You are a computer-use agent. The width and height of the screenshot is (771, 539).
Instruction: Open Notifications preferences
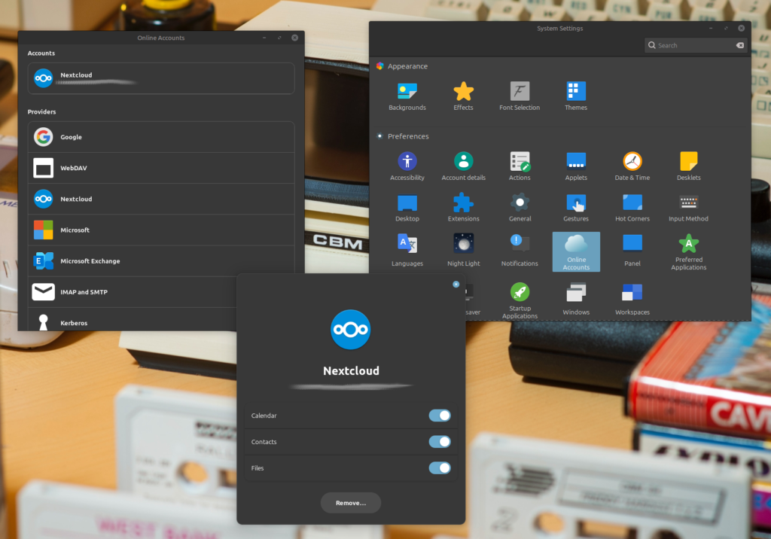tap(520, 251)
